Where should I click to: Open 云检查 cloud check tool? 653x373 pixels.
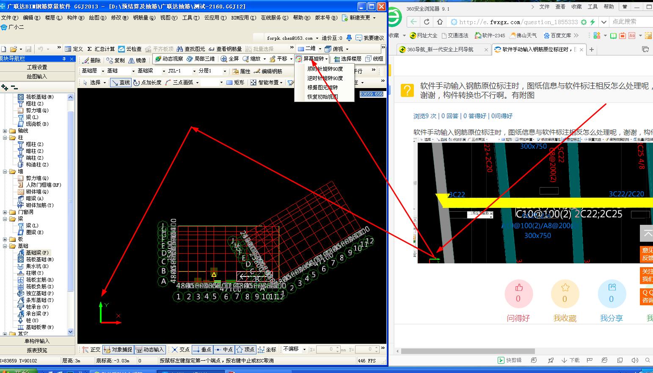[x=129, y=49]
